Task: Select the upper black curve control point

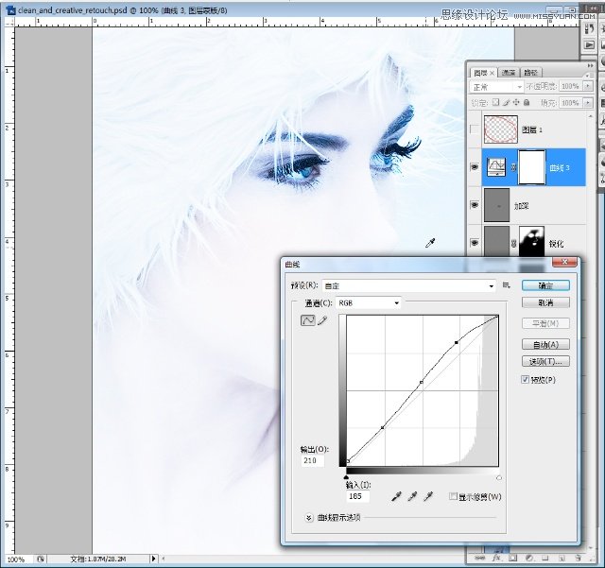Action: click(457, 342)
